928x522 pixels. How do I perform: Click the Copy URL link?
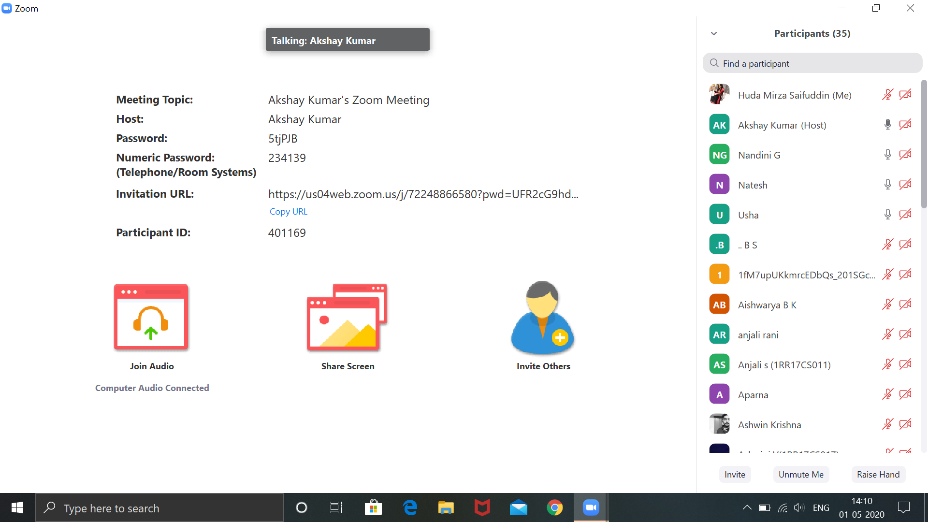pos(289,212)
